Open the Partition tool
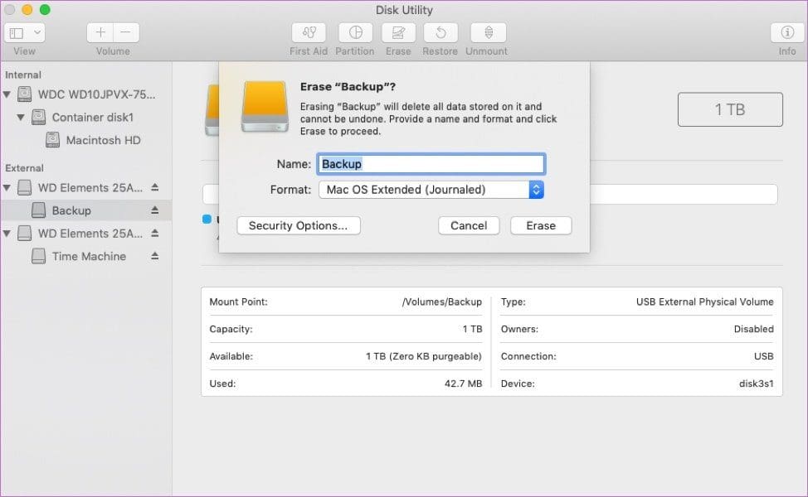 click(x=355, y=33)
